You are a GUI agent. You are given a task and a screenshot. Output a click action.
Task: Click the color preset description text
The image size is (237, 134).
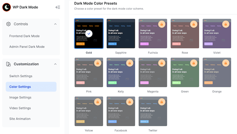click(x=109, y=9)
